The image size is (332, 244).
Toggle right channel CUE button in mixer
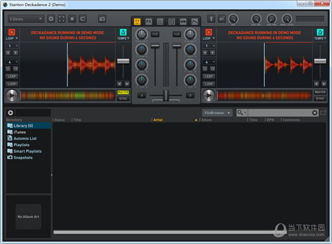pyautogui.click(x=177, y=34)
